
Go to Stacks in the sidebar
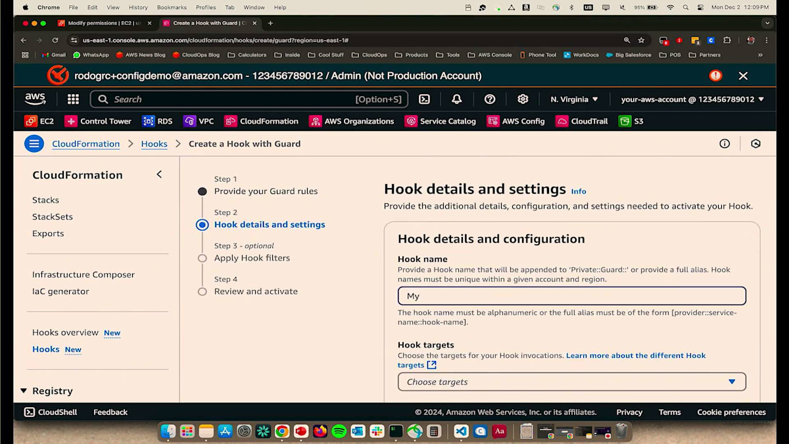coord(45,200)
